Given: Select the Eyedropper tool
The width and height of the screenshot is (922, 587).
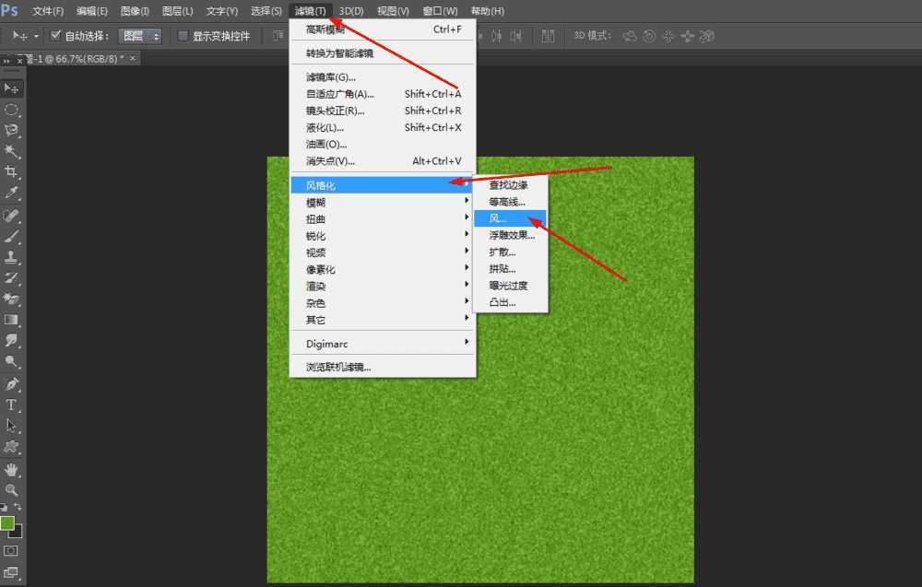Looking at the screenshot, I should click(12, 194).
